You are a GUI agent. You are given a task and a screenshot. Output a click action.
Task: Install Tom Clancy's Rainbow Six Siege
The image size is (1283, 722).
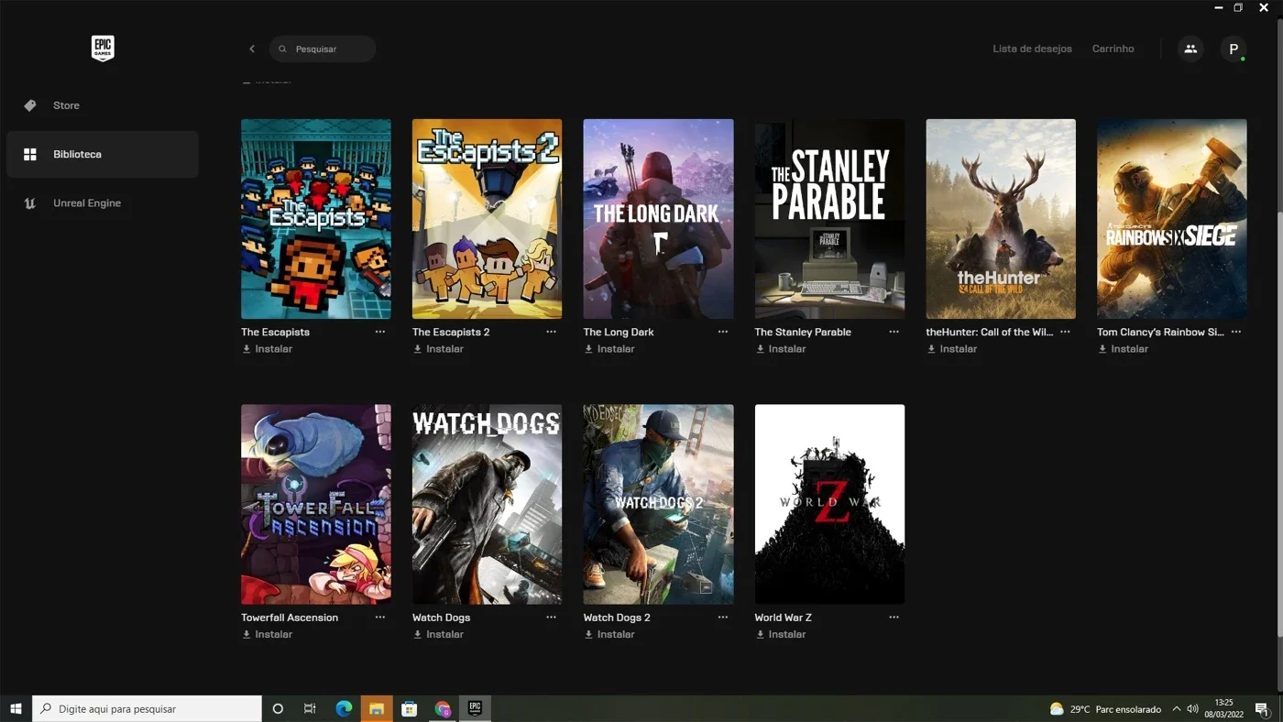coord(1124,349)
